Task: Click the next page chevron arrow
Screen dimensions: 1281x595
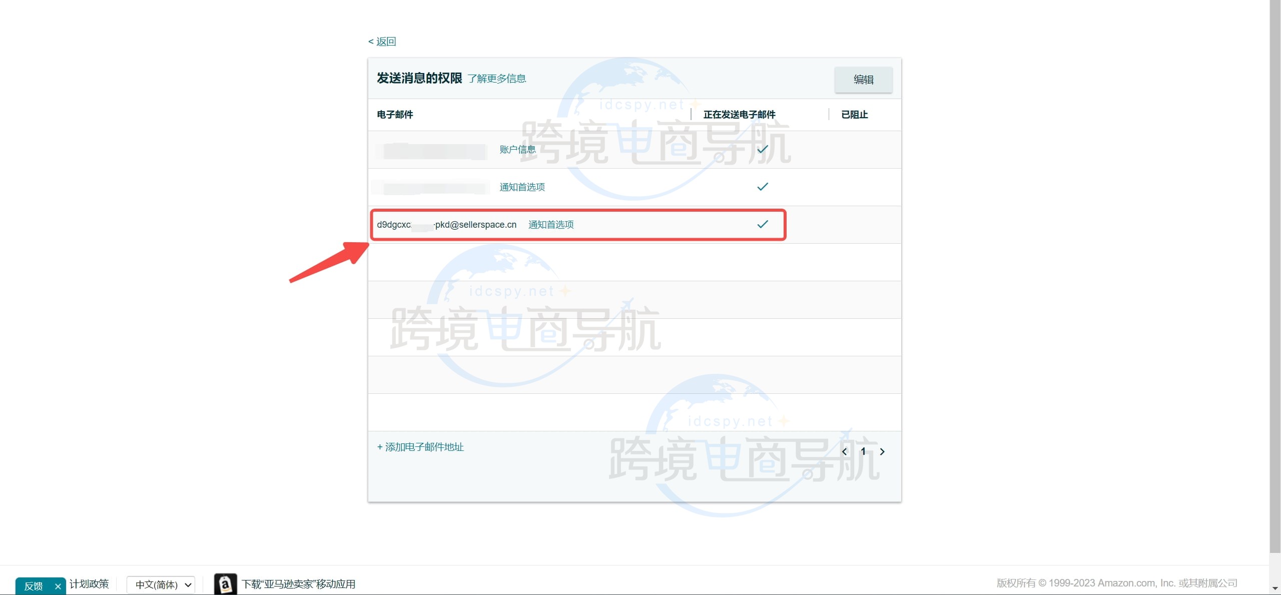Action: click(882, 451)
